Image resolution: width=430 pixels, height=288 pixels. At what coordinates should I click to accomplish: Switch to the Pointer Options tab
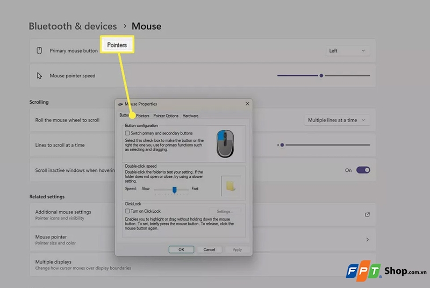166,116
